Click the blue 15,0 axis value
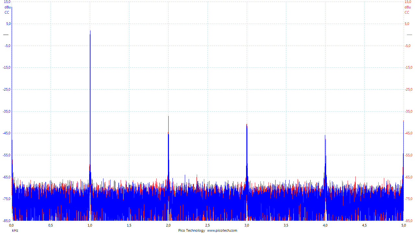The image size is (415, 233). point(7,2)
